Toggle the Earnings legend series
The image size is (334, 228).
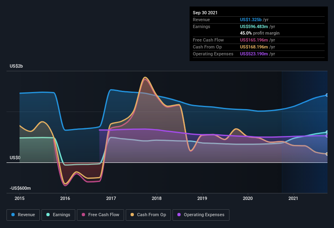[58, 215]
